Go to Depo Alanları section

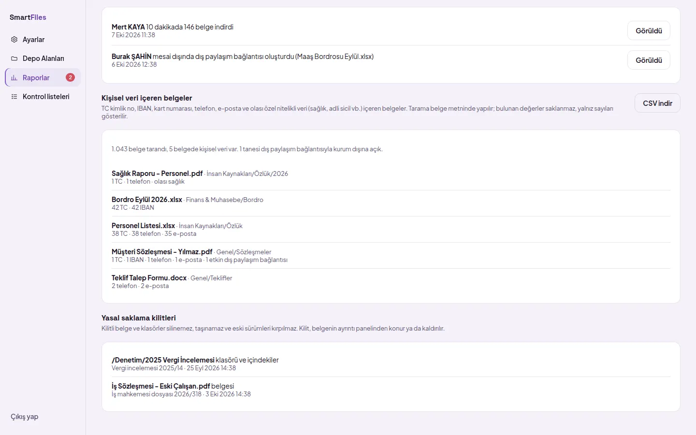pyautogui.click(x=43, y=58)
